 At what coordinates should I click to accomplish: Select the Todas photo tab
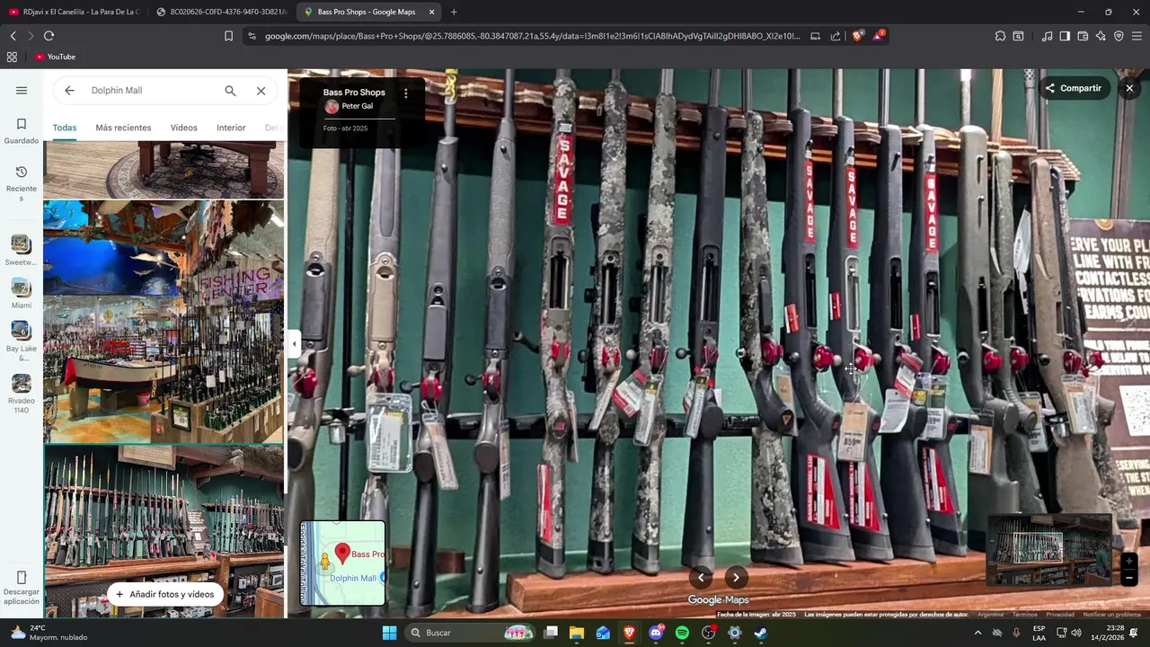click(x=65, y=128)
